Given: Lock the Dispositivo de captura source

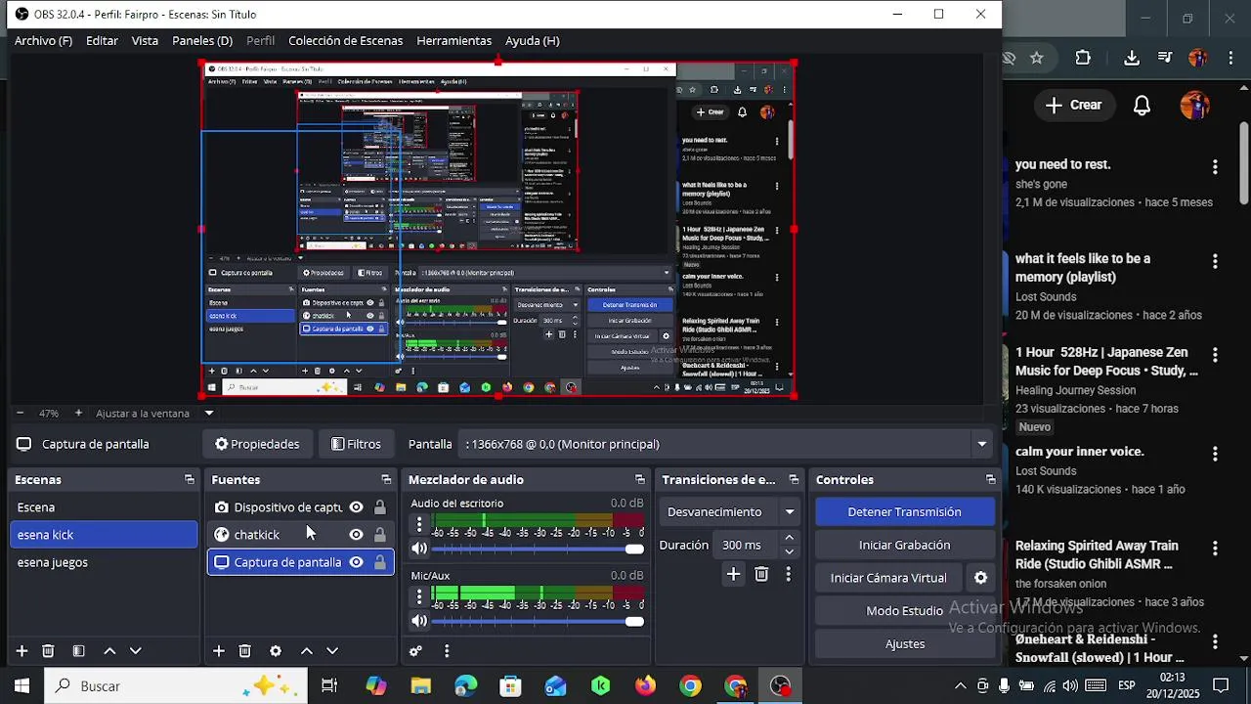Looking at the screenshot, I should (x=380, y=507).
